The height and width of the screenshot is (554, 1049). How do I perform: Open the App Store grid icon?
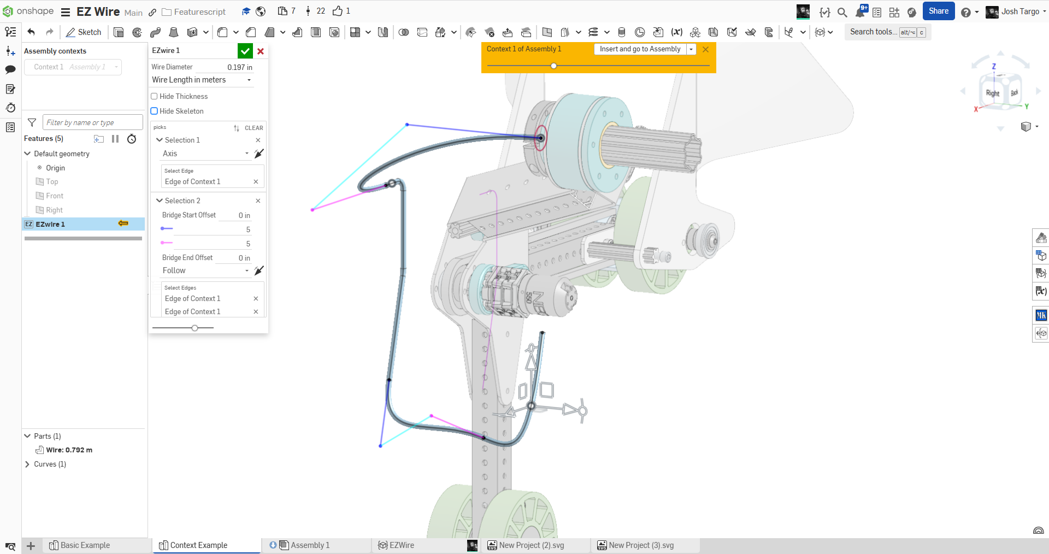tap(894, 12)
